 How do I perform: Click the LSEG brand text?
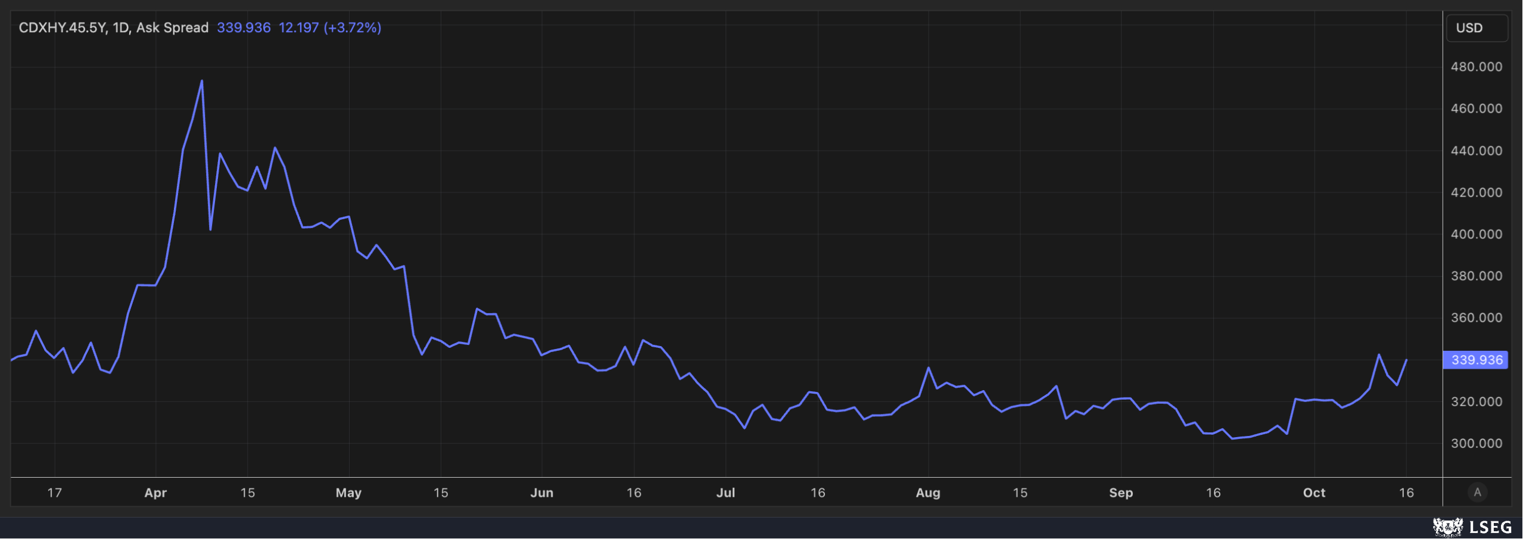click(x=1490, y=527)
